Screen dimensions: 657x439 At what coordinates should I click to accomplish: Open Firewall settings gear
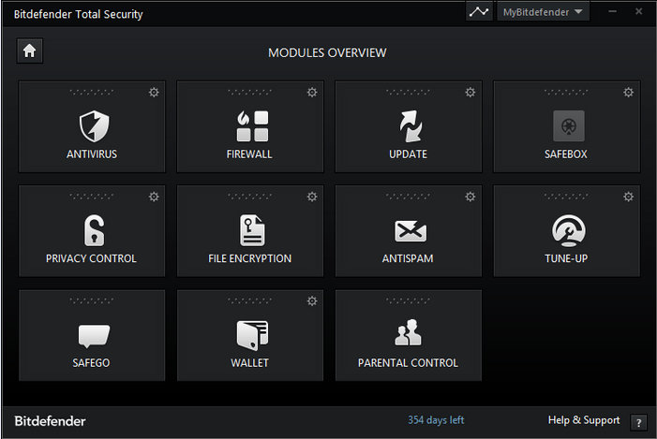(x=312, y=92)
